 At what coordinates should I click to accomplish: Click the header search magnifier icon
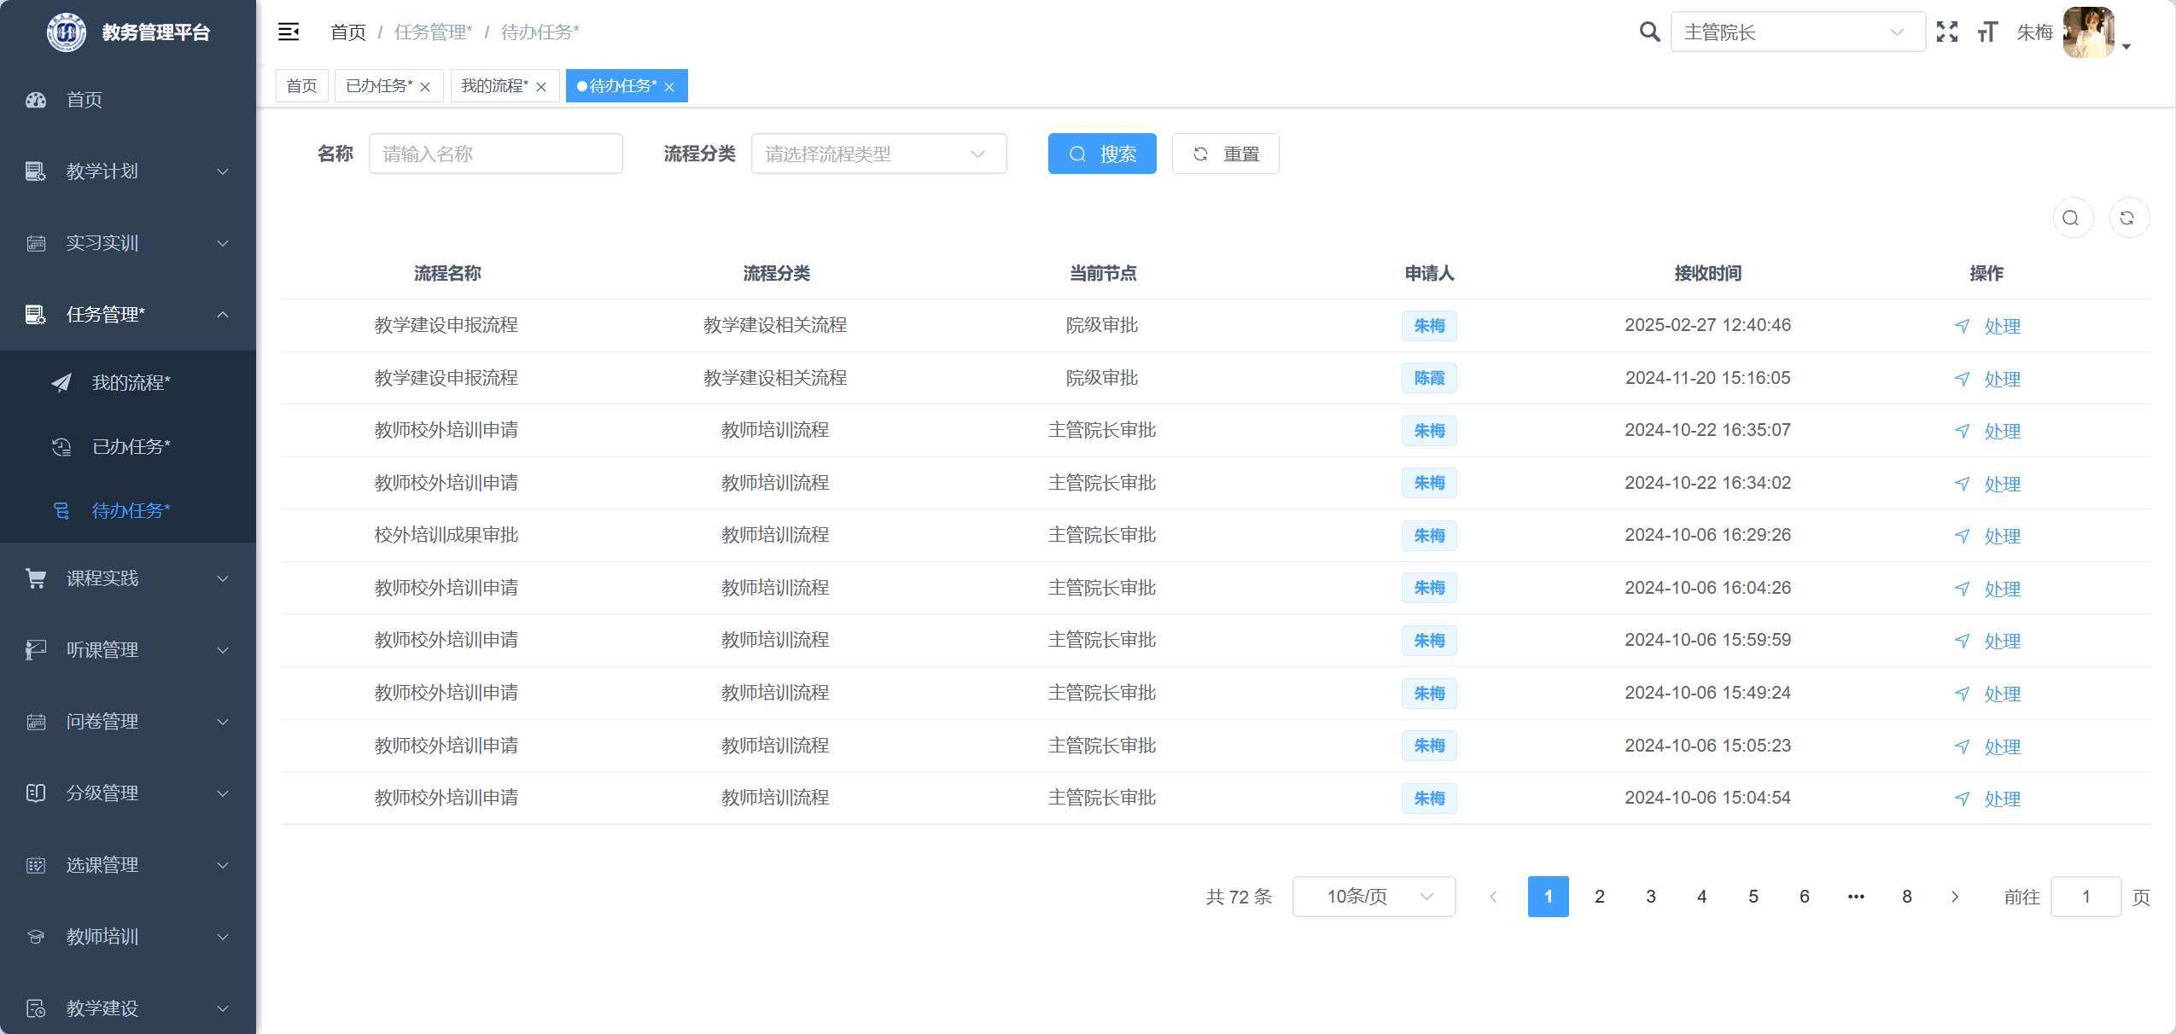[1649, 32]
